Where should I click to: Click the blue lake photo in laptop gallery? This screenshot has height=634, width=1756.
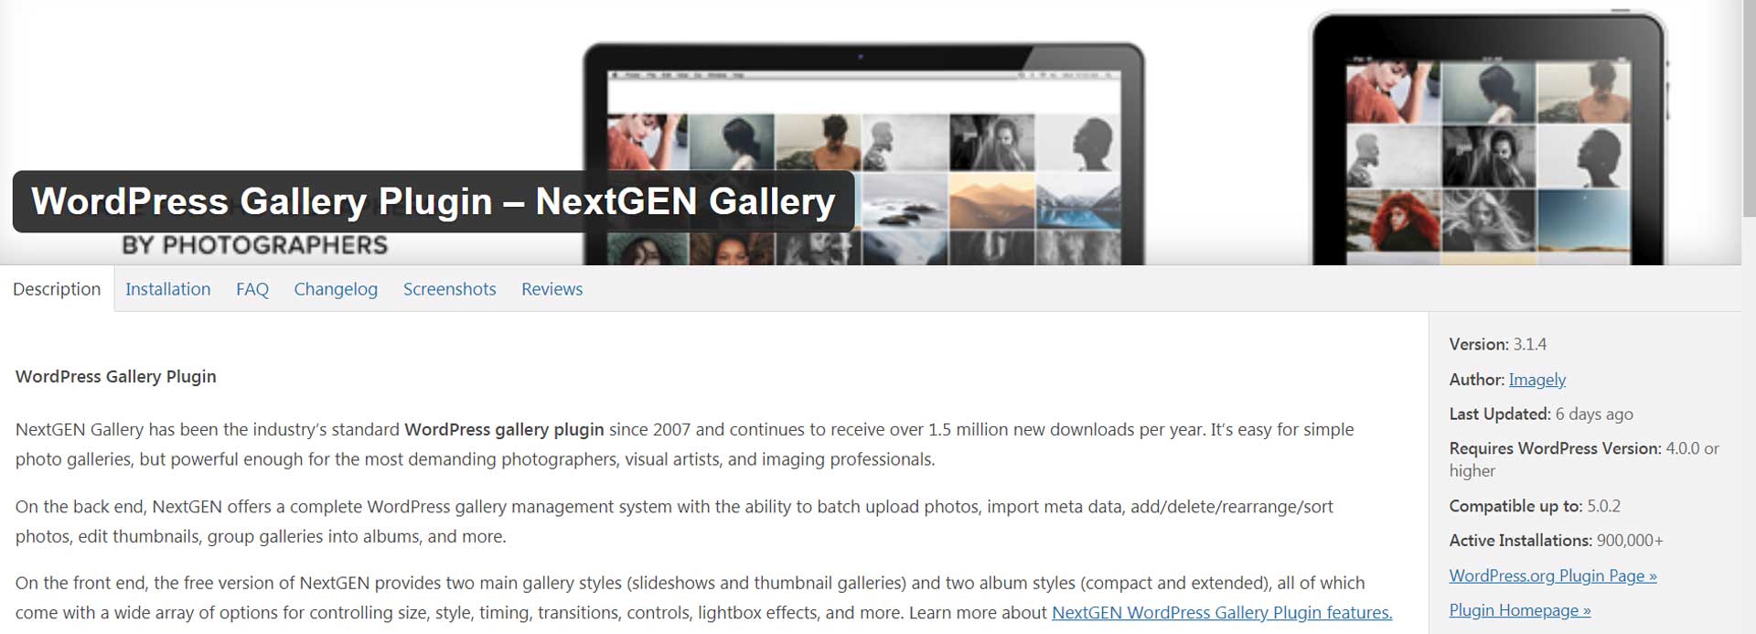pyautogui.click(x=1078, y=200)
